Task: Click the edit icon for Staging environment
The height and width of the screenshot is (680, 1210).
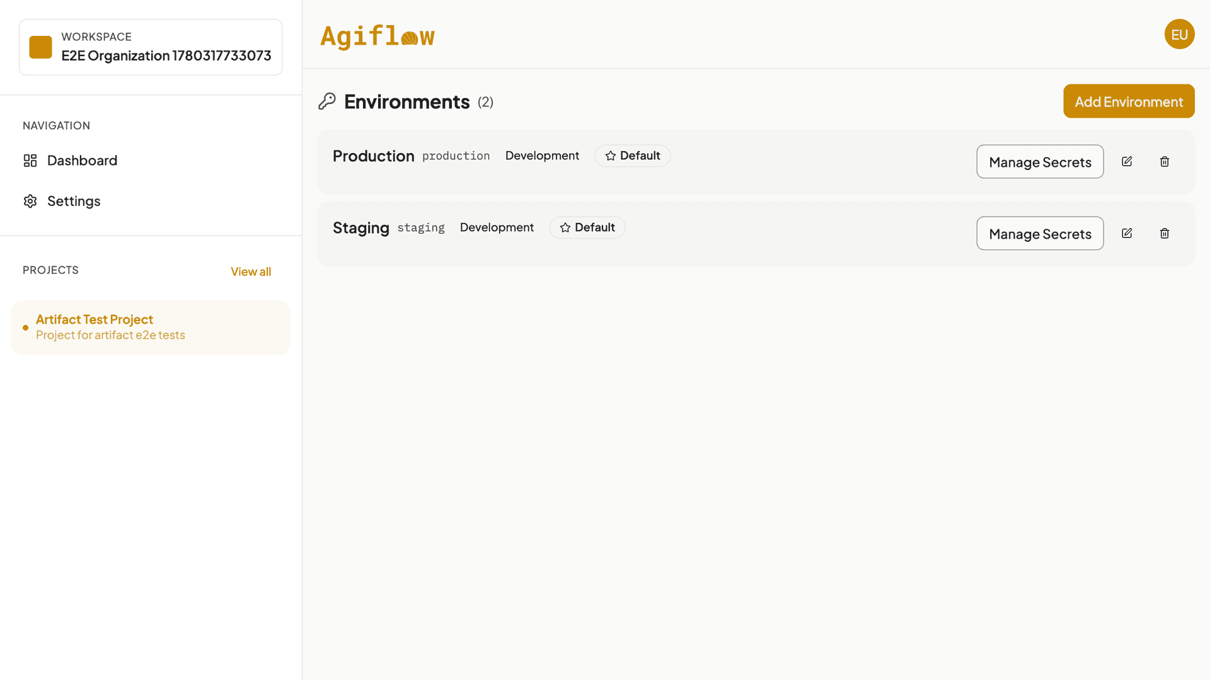Action: click(1127, 234)
